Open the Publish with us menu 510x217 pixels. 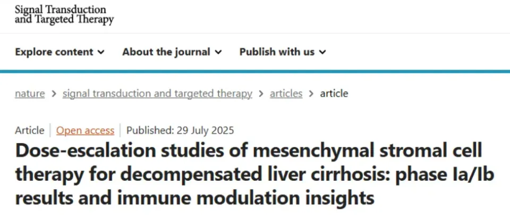[x=283, y=52]
